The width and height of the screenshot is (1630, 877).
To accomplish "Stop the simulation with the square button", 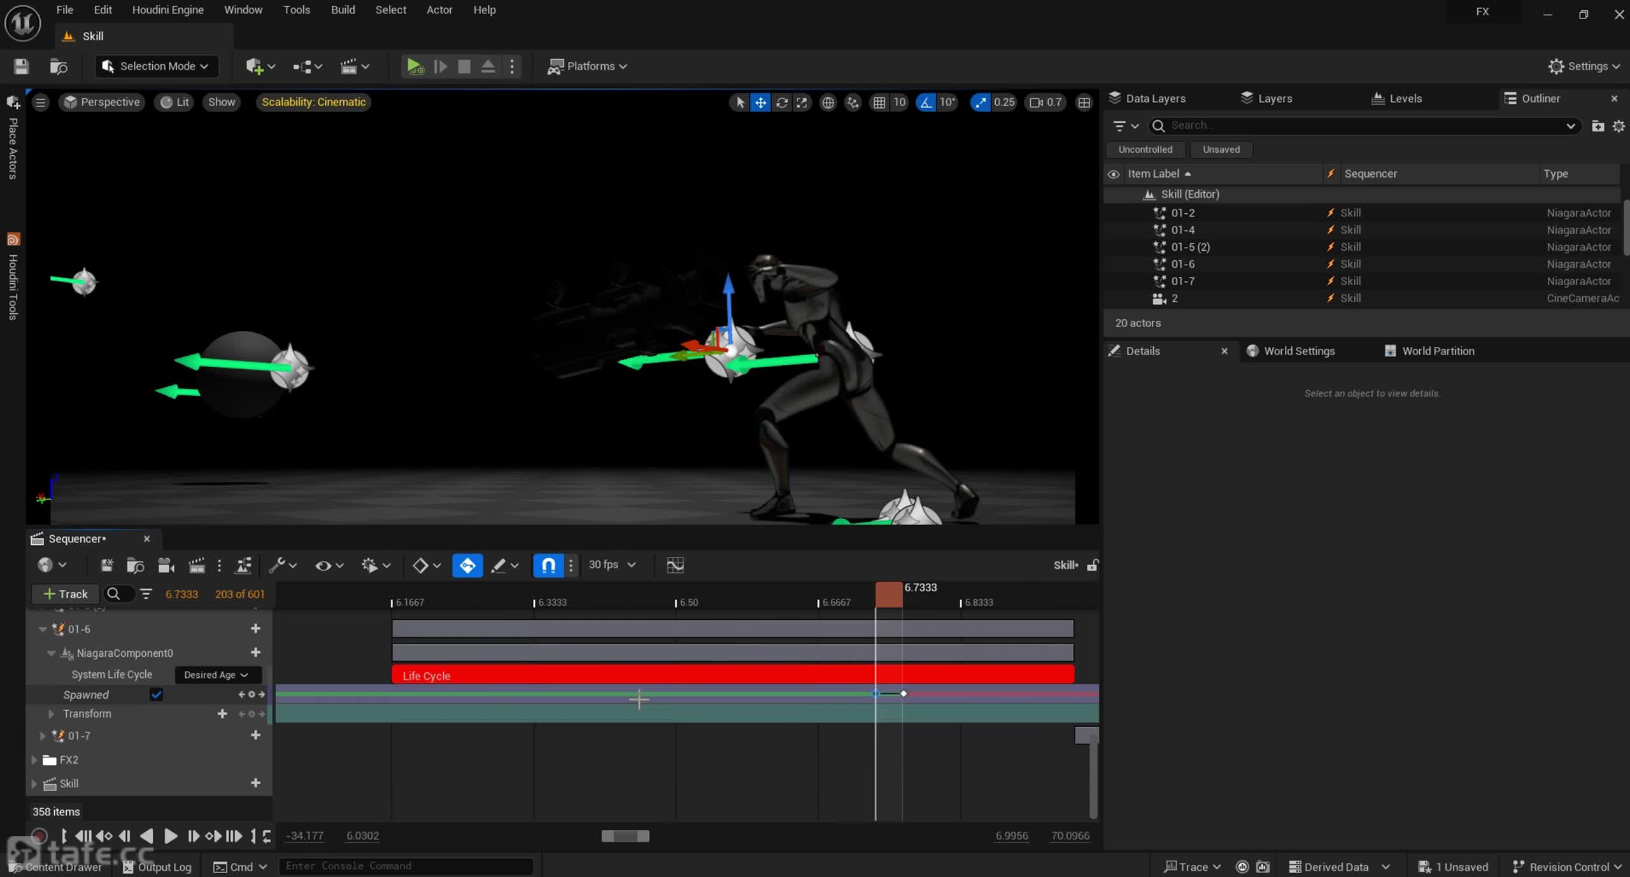I will [464, 66].
